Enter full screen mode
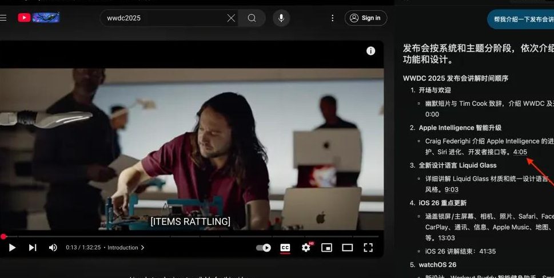 pos(368,248)
